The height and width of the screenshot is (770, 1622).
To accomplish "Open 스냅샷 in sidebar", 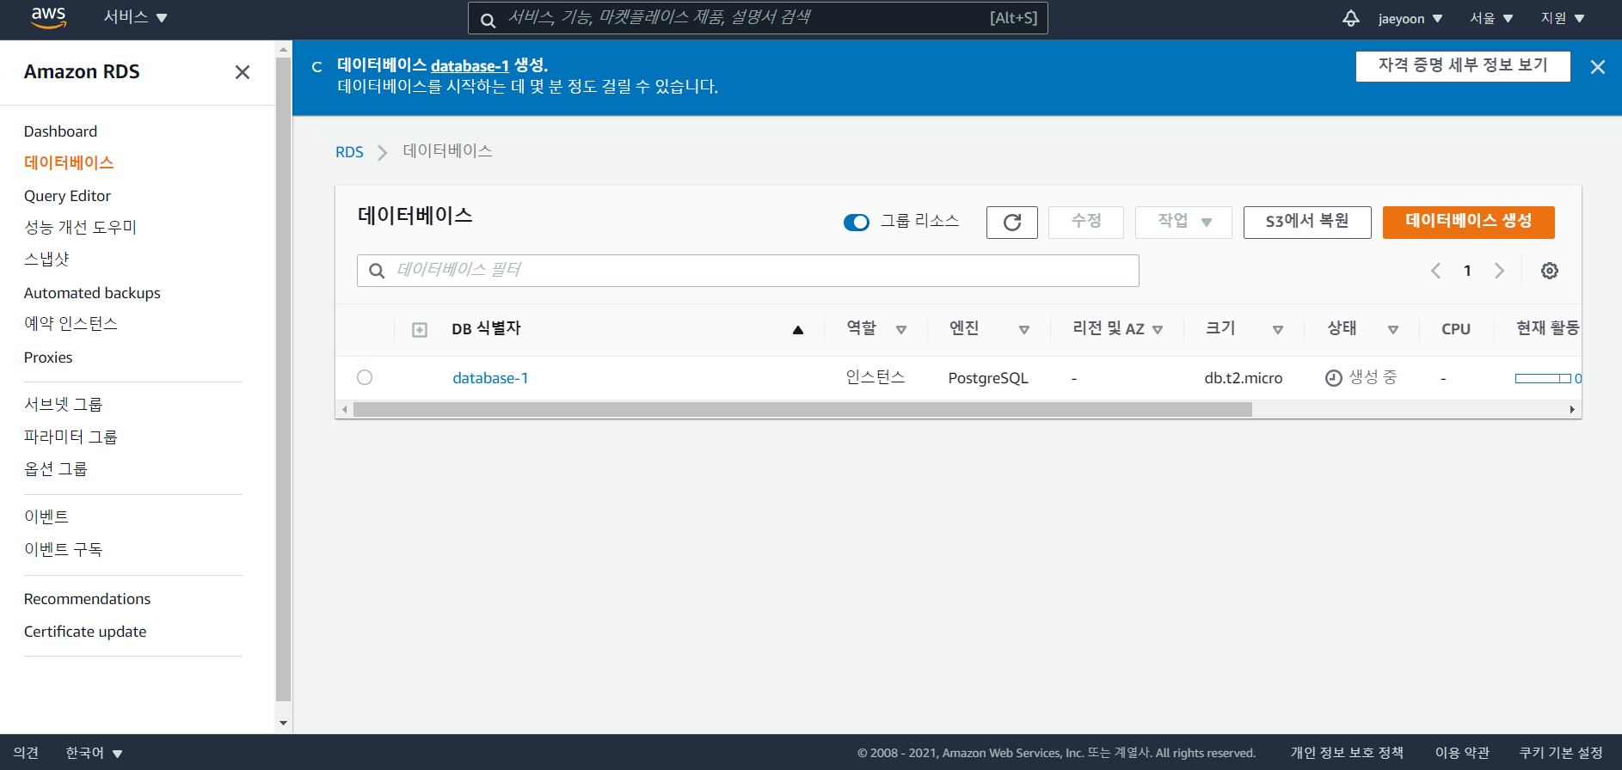I will [x=46, y=260].
